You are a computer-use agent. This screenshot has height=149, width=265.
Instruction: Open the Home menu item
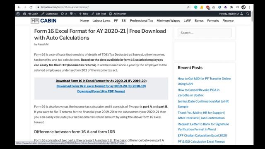tap(84, 21)
